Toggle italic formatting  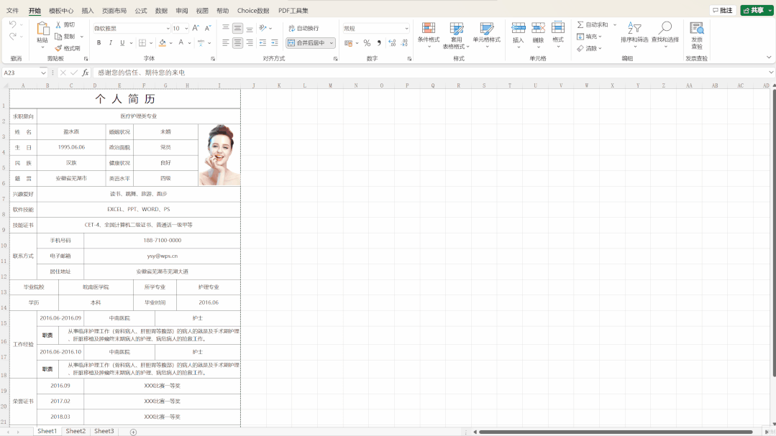click(109, 42)
